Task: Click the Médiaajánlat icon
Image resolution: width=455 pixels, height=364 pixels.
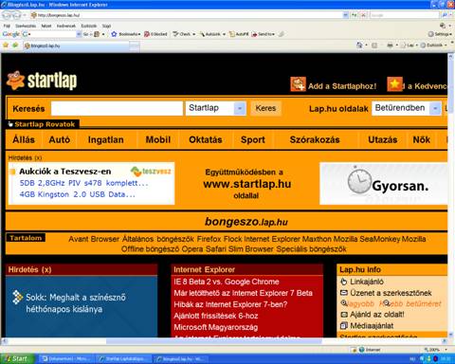Action: tap(344, 325)
